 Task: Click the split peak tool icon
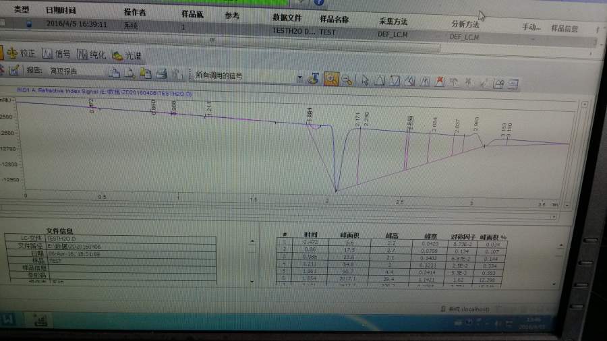pyautogui.click(x=425, y=82)
